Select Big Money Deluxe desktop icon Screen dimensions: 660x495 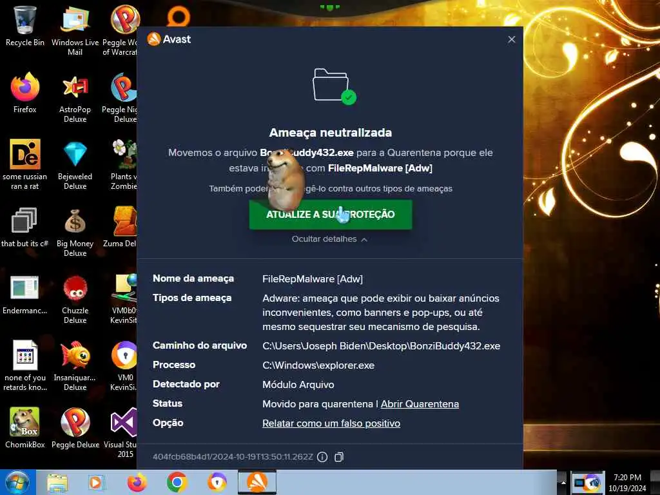[75, 232]
